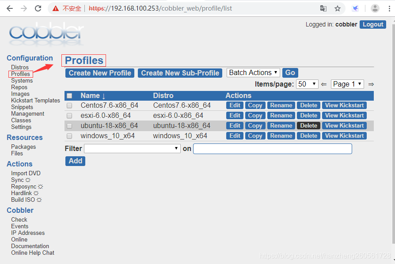Open Check under Cobbler
Viewport: 395px width, 264px height.
(19, 219)
